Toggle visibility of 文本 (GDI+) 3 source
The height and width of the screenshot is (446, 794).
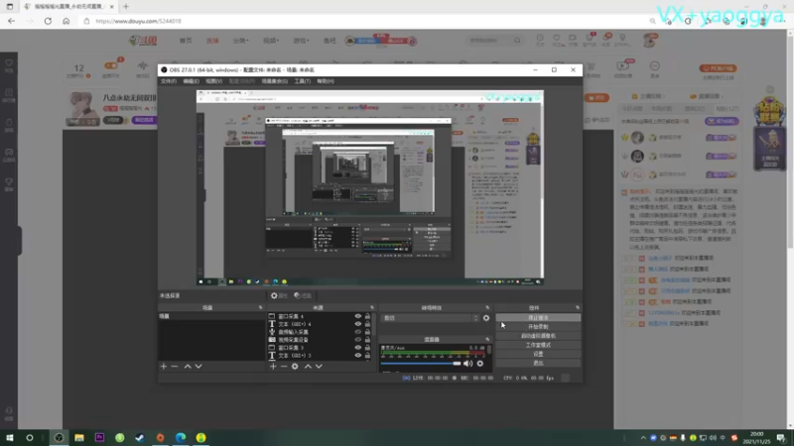click(x=358, y=355)
